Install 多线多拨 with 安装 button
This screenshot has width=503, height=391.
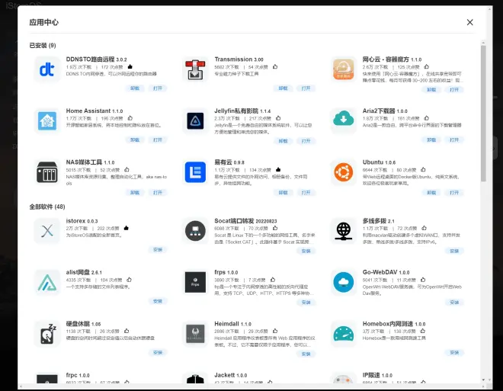point(454,251)
